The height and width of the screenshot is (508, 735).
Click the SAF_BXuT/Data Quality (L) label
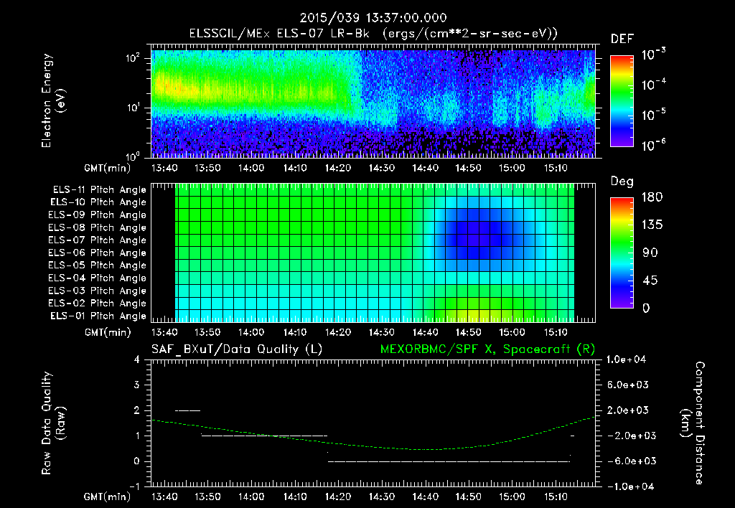coord(237,349)
